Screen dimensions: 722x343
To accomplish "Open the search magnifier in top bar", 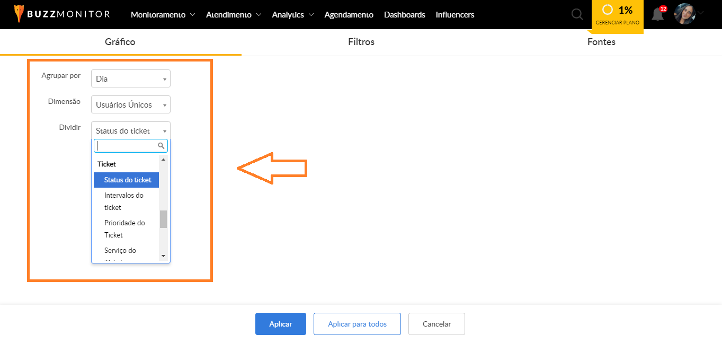I will 577,15.
